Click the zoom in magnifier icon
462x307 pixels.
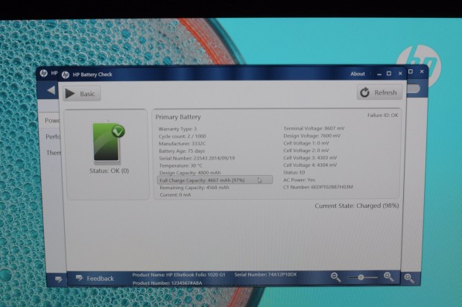point(388,276)
